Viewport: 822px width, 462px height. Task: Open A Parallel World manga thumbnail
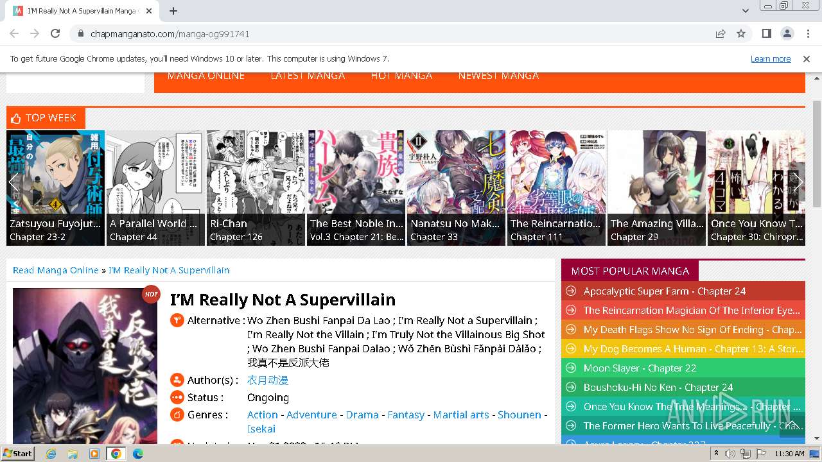[x=155, y=187]
